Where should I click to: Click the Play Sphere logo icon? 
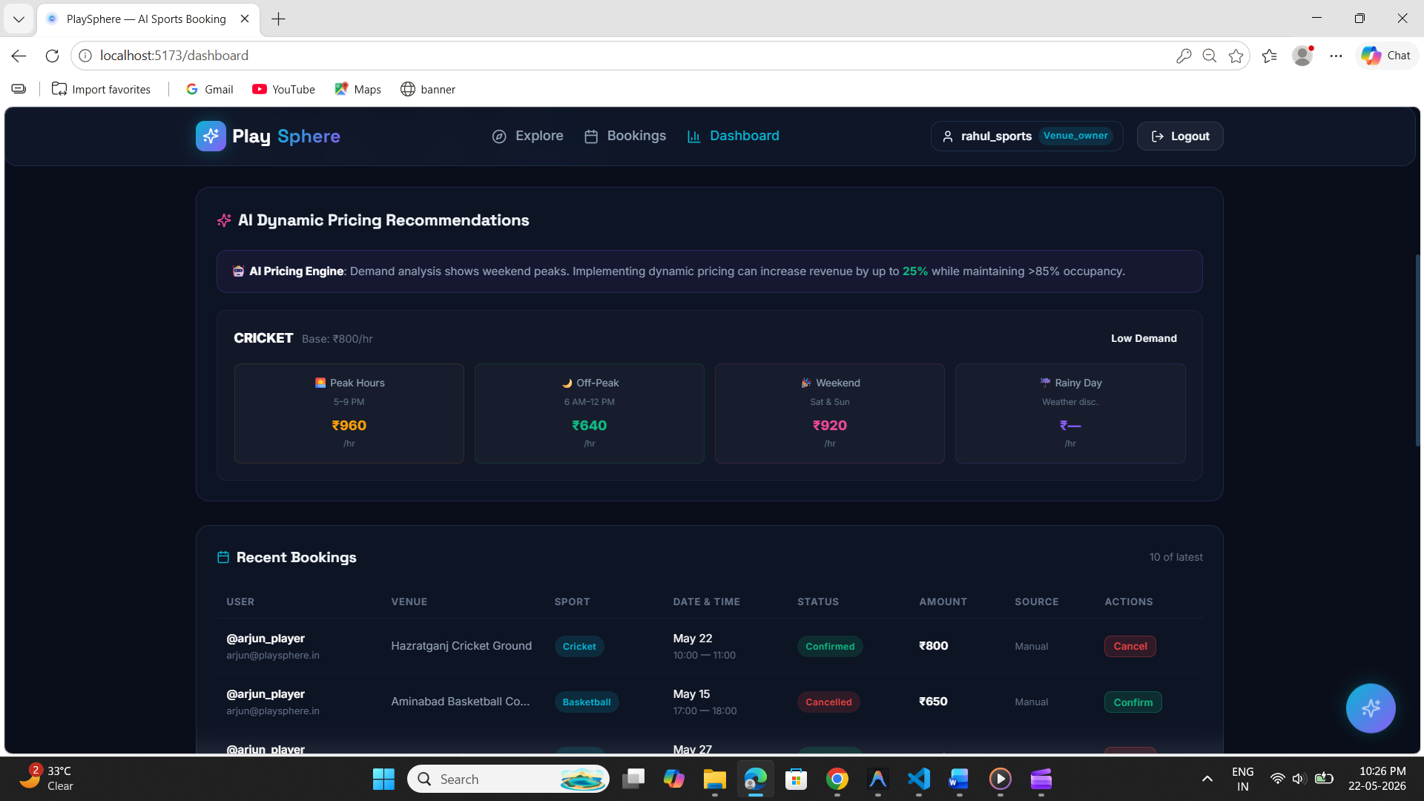tap(211, 136)
